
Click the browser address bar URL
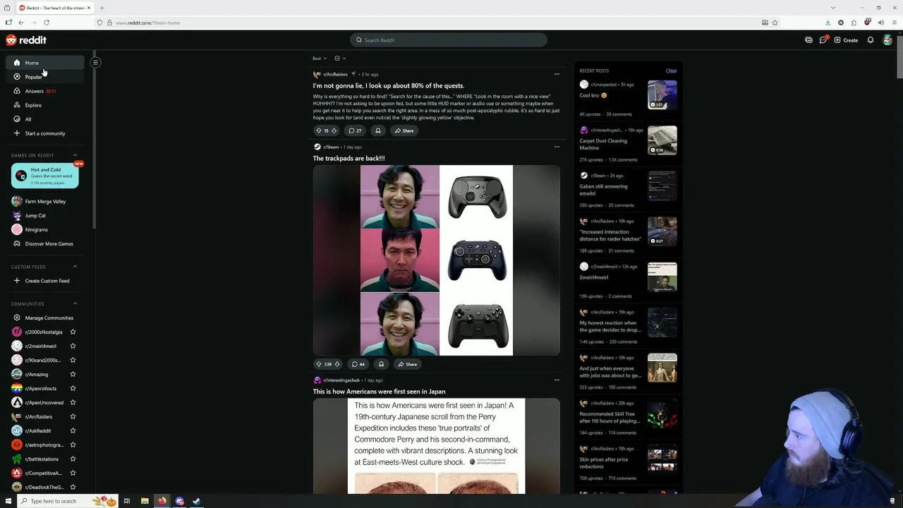pos(147,23)
